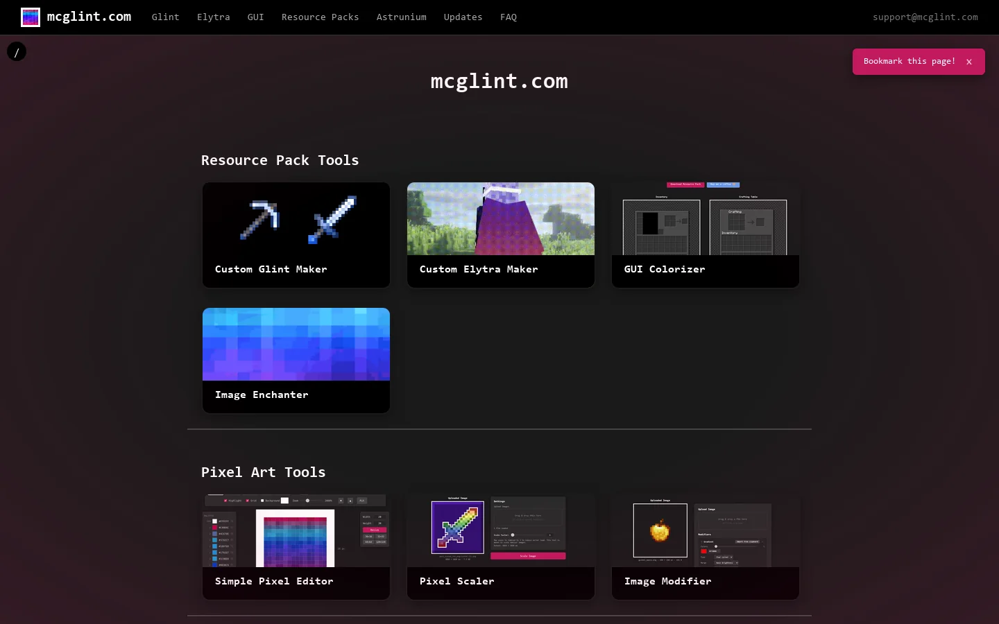The width and height of the screenshot is (999, 624).
Task: Open the Custom Elytra Maker preview image
Action: (501, 219)
